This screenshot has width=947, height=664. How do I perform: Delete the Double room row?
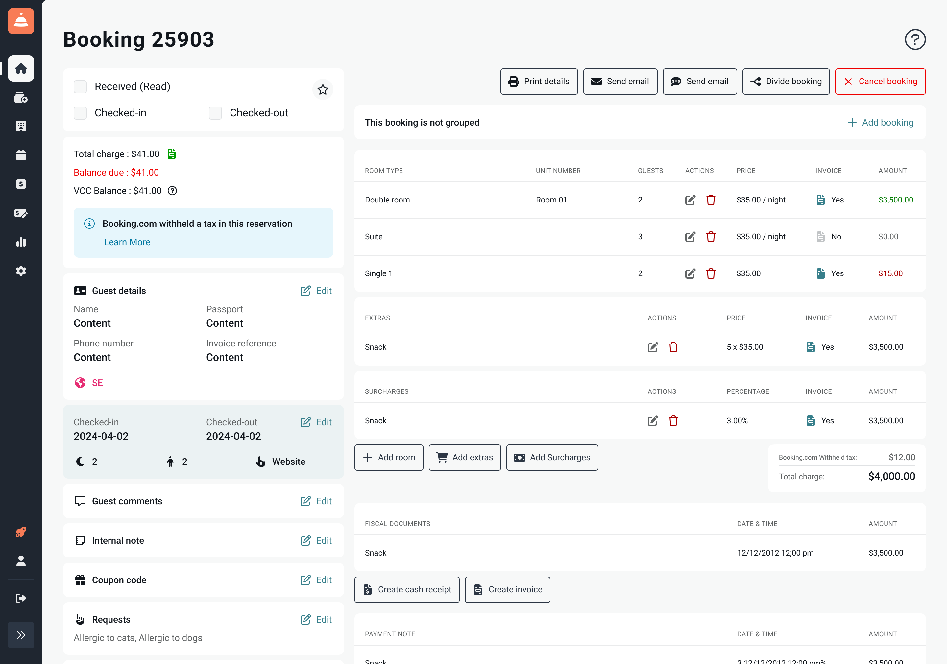click(711, 200)
